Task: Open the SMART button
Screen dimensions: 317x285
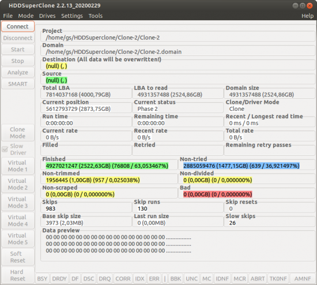Action: click(x=18, y=84)
